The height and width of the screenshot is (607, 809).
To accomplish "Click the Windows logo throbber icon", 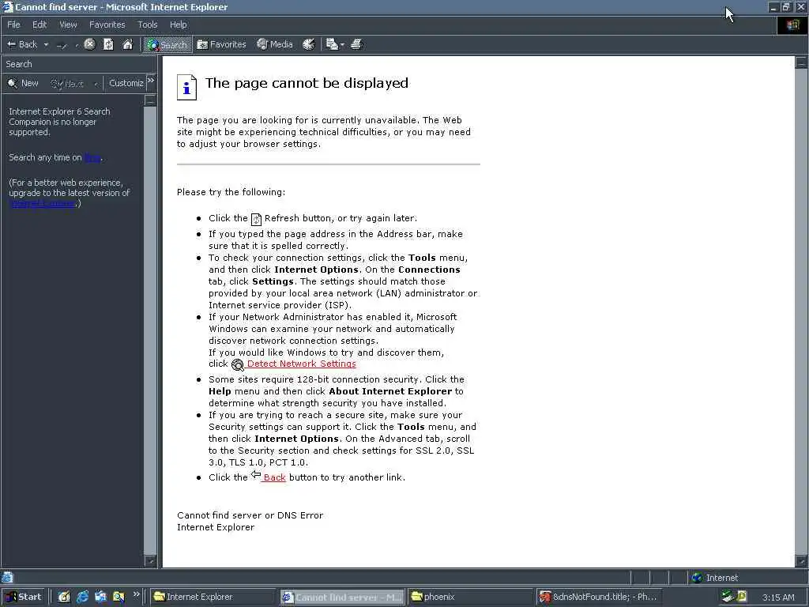I will (792, 25).
